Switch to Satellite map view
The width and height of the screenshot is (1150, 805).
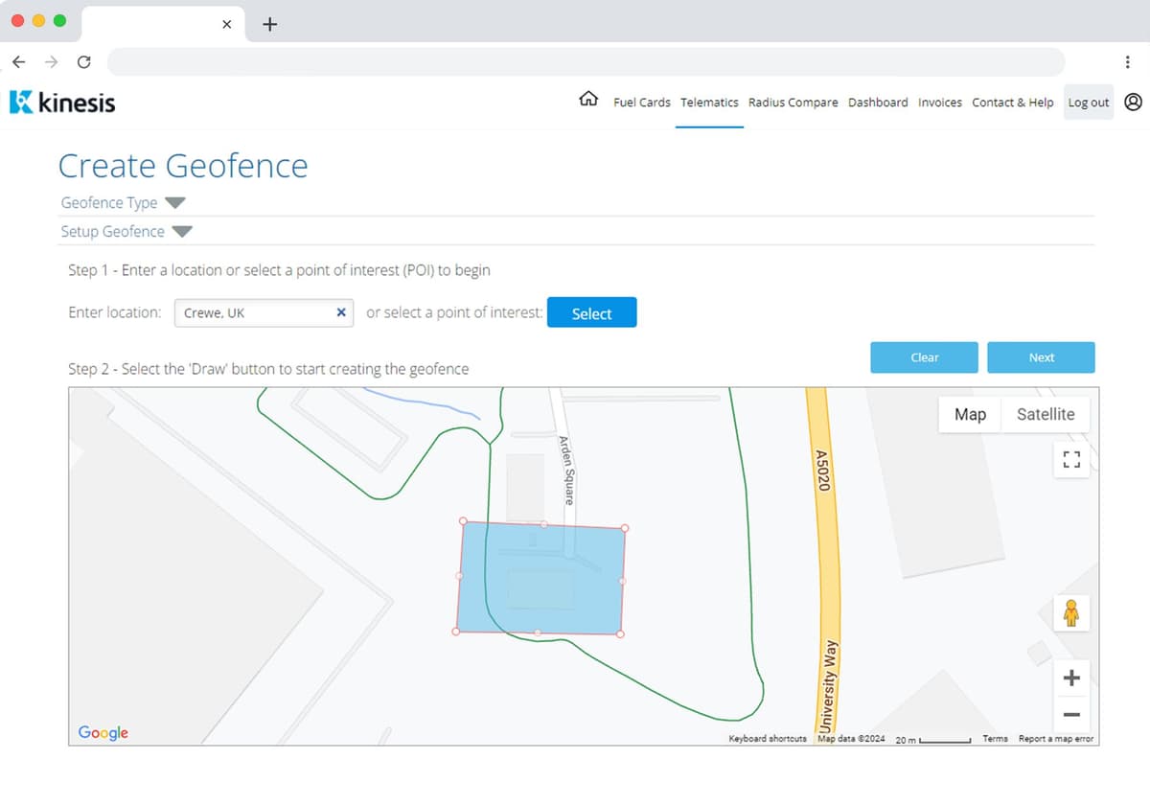coord(1046,414)
